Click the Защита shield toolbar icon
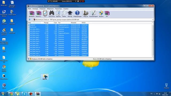Viewport: 171px width, 96px height. 101,14
